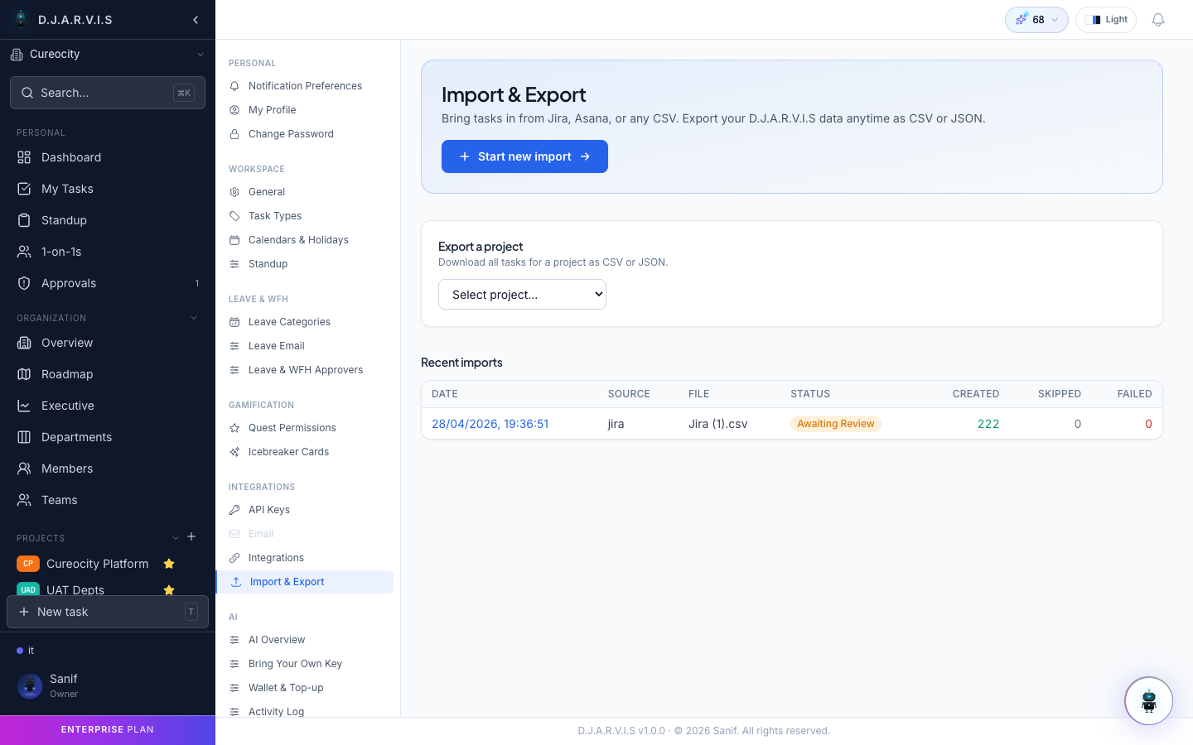Add a project with the plus icon
1193x745 pixels.
[x=191, y=536]
